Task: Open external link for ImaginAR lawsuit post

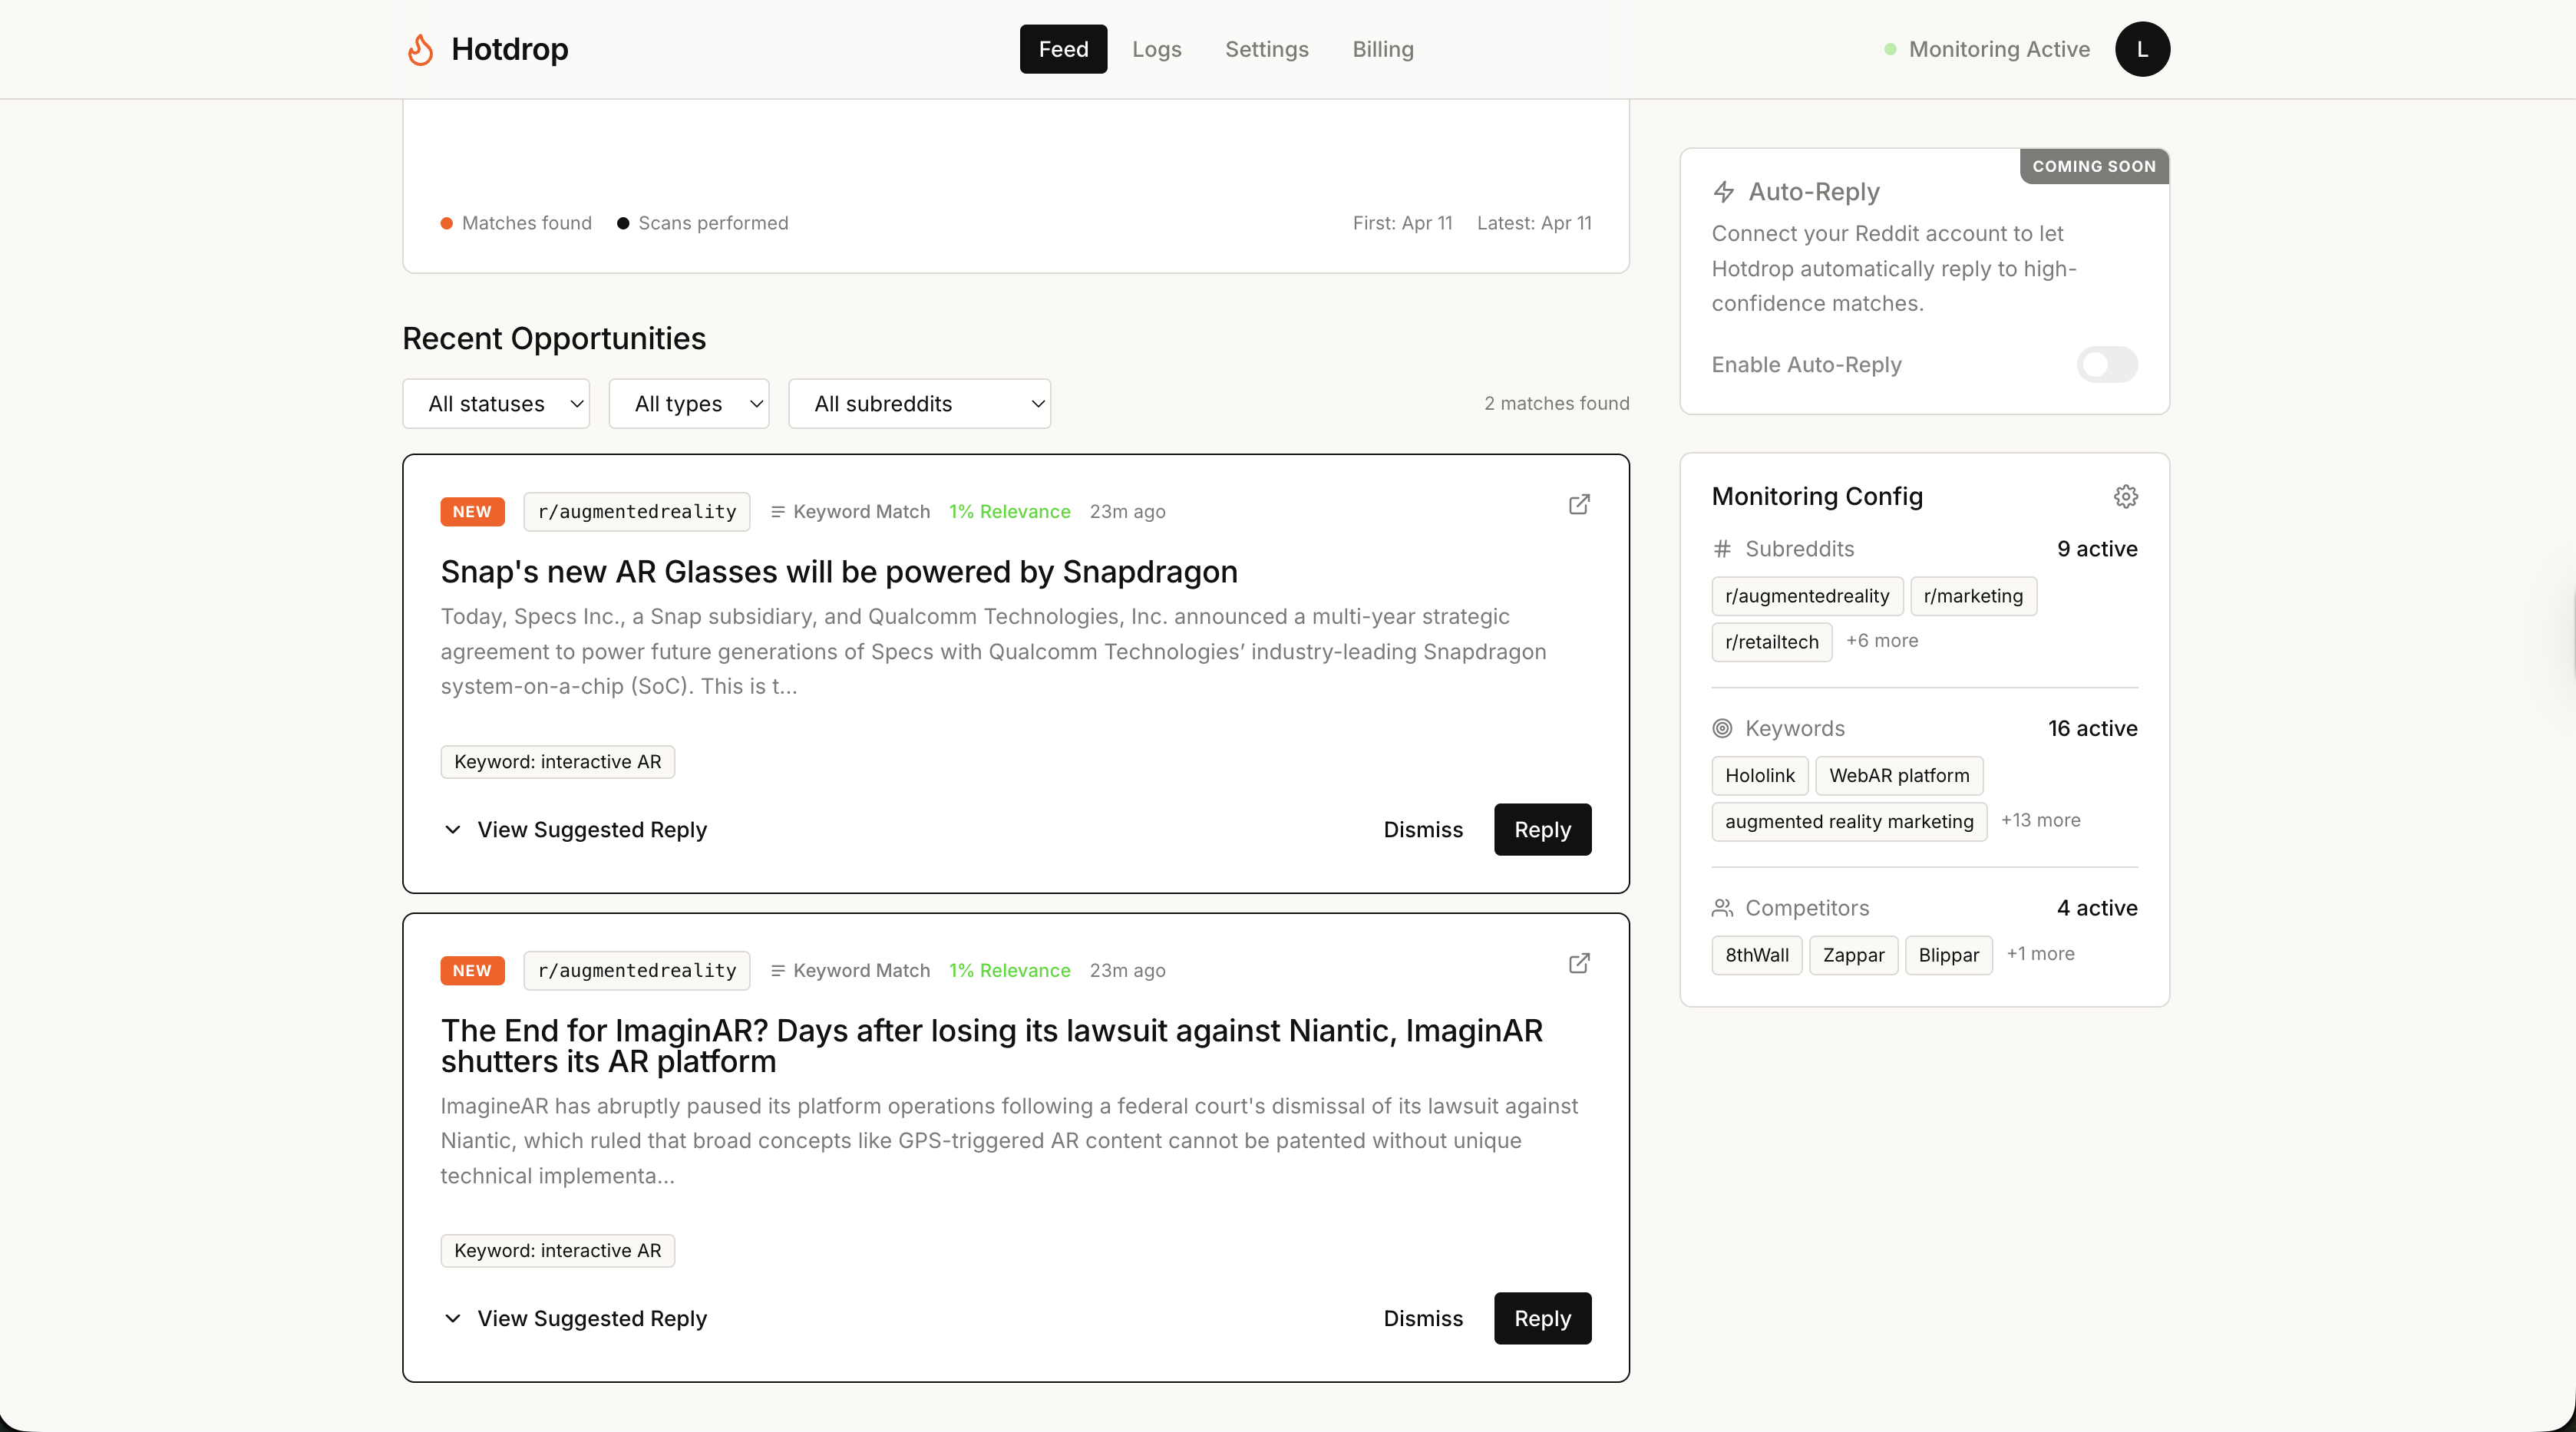Action: pos(1578,964)
